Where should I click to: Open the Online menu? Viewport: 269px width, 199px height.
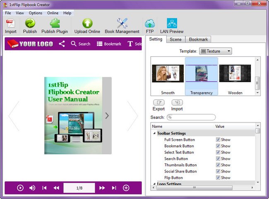(53, 13)
